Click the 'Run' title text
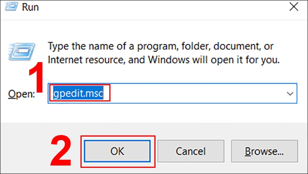 pyautogui.click(x=30, y=7)
